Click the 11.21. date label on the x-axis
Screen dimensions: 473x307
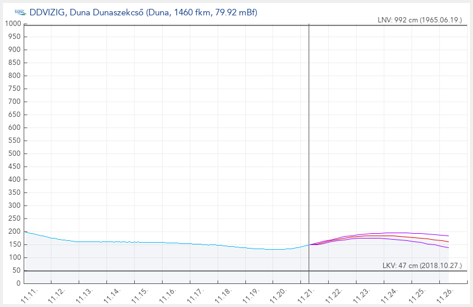(x=305, y=294)
